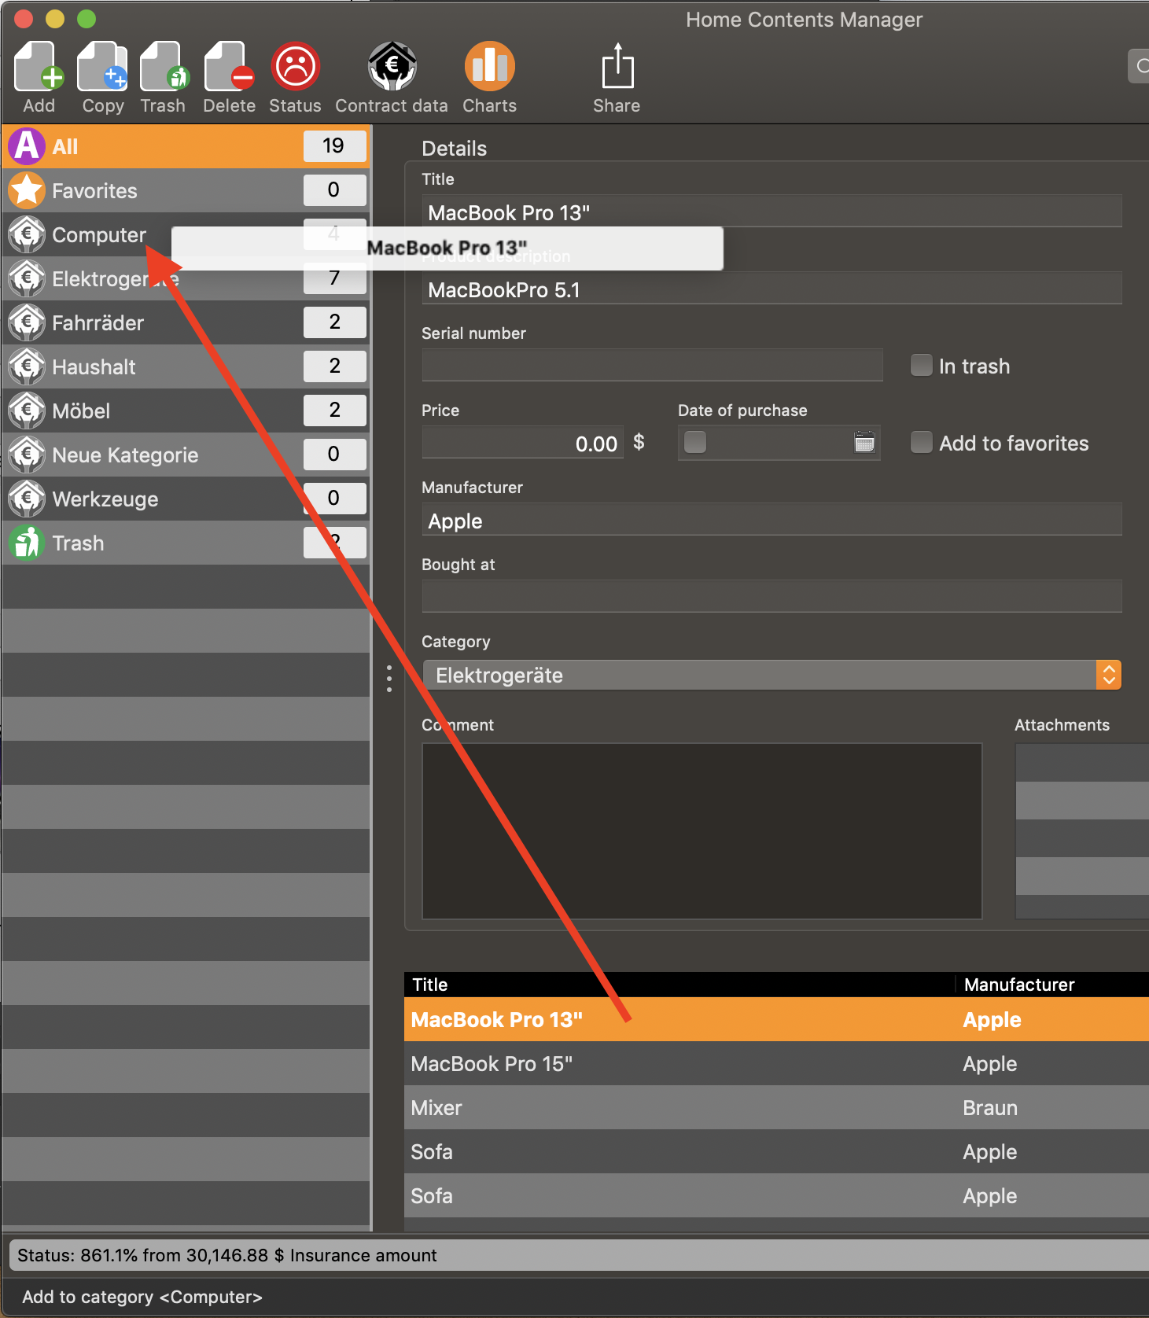The height and width of the screenshot is (1318, 1149).
Task: Select the Möbel category
Action: pos(186,410)
